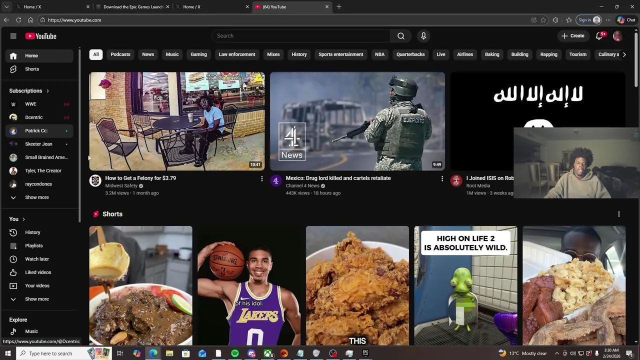Image resolution: width=640 pixels, height=360 pixels.
Task: Open the notifications bell
Action: [599, 36]
